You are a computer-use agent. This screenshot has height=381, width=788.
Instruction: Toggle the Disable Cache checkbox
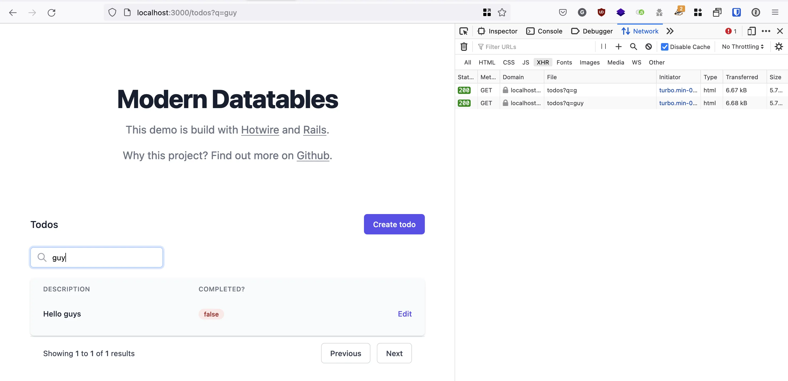pos(664,47)
